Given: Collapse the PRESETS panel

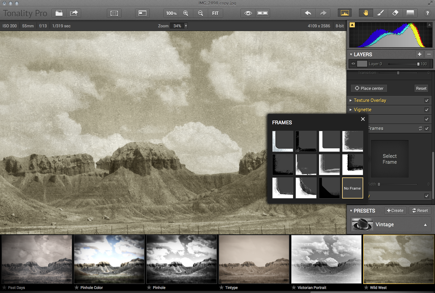Looking at the screenshot, I should [x=351, y=211].
